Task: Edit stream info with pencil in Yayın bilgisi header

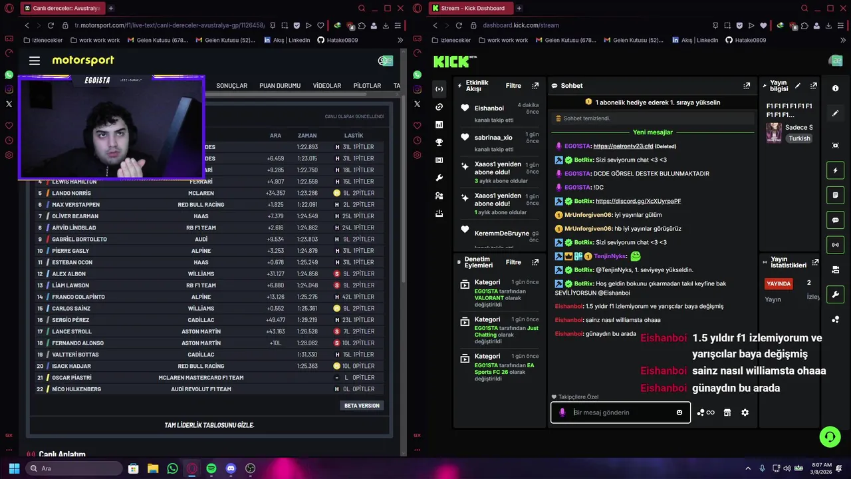Action: coord(798,86)
